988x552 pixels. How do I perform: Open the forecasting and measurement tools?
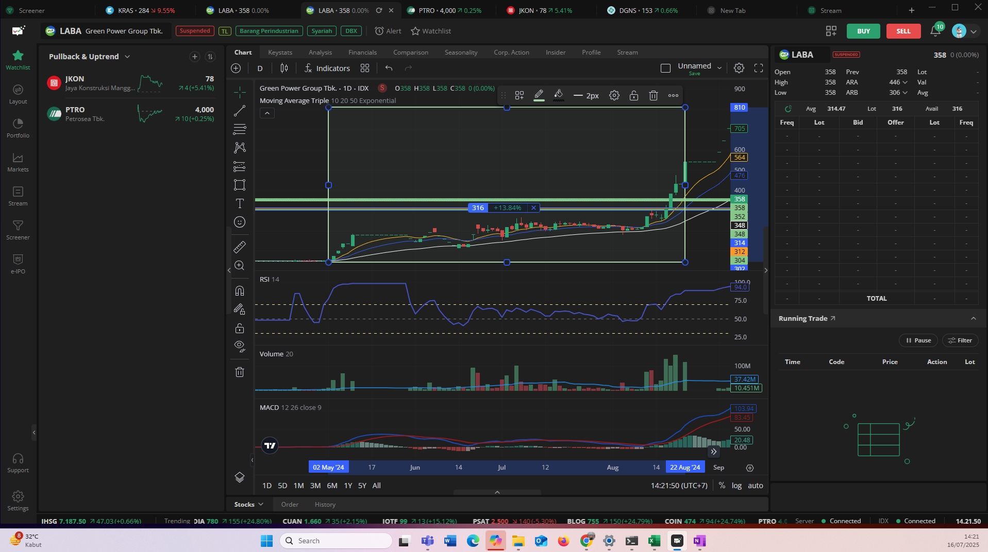[240, 166]
